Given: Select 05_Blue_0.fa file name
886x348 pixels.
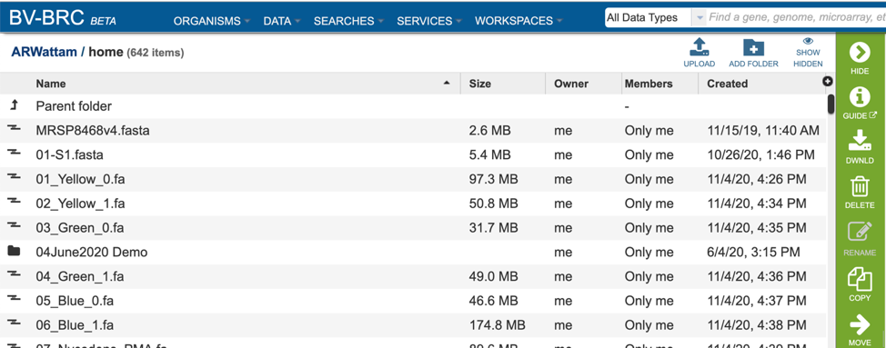Looking at the screenshot, I should pos(75,301).
